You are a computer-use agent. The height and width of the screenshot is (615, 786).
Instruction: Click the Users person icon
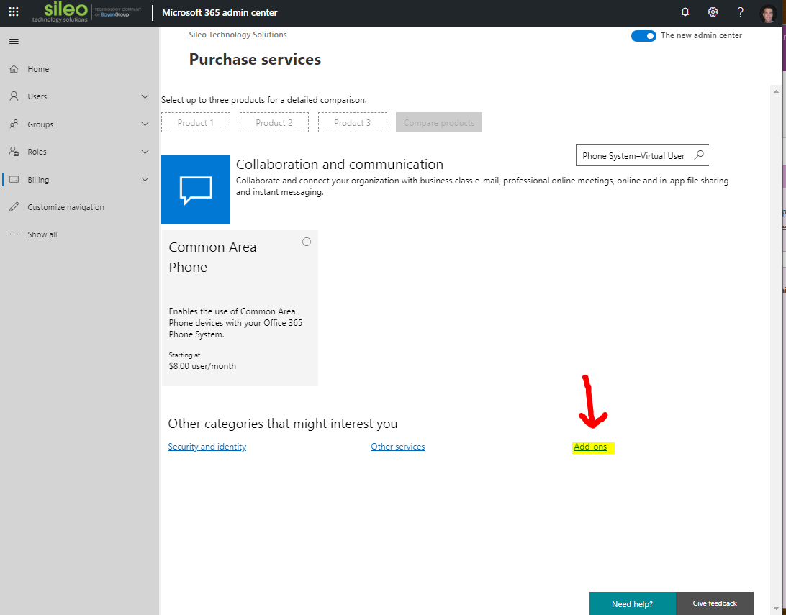point(14,96)
